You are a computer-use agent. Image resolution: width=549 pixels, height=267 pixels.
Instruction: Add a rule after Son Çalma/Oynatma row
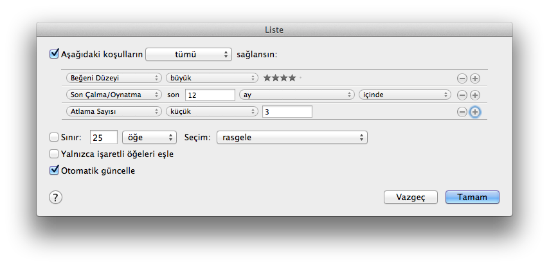475,95
